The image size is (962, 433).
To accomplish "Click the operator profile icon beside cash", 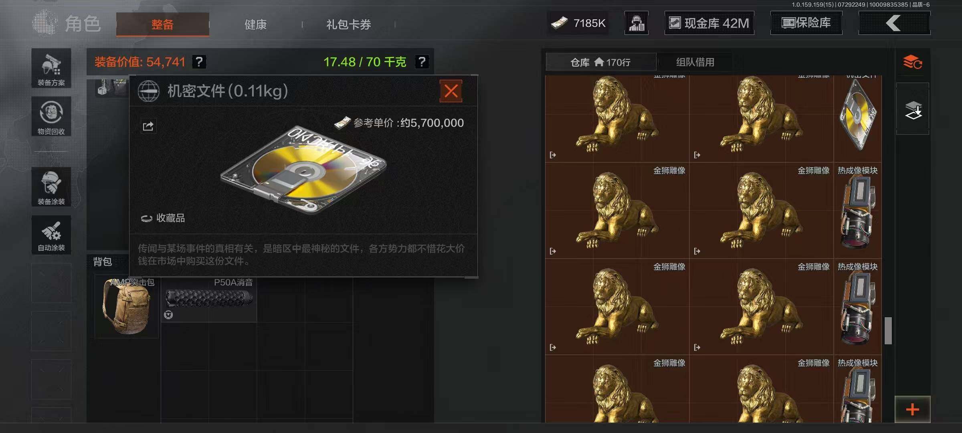I will (x=637, y=23).
